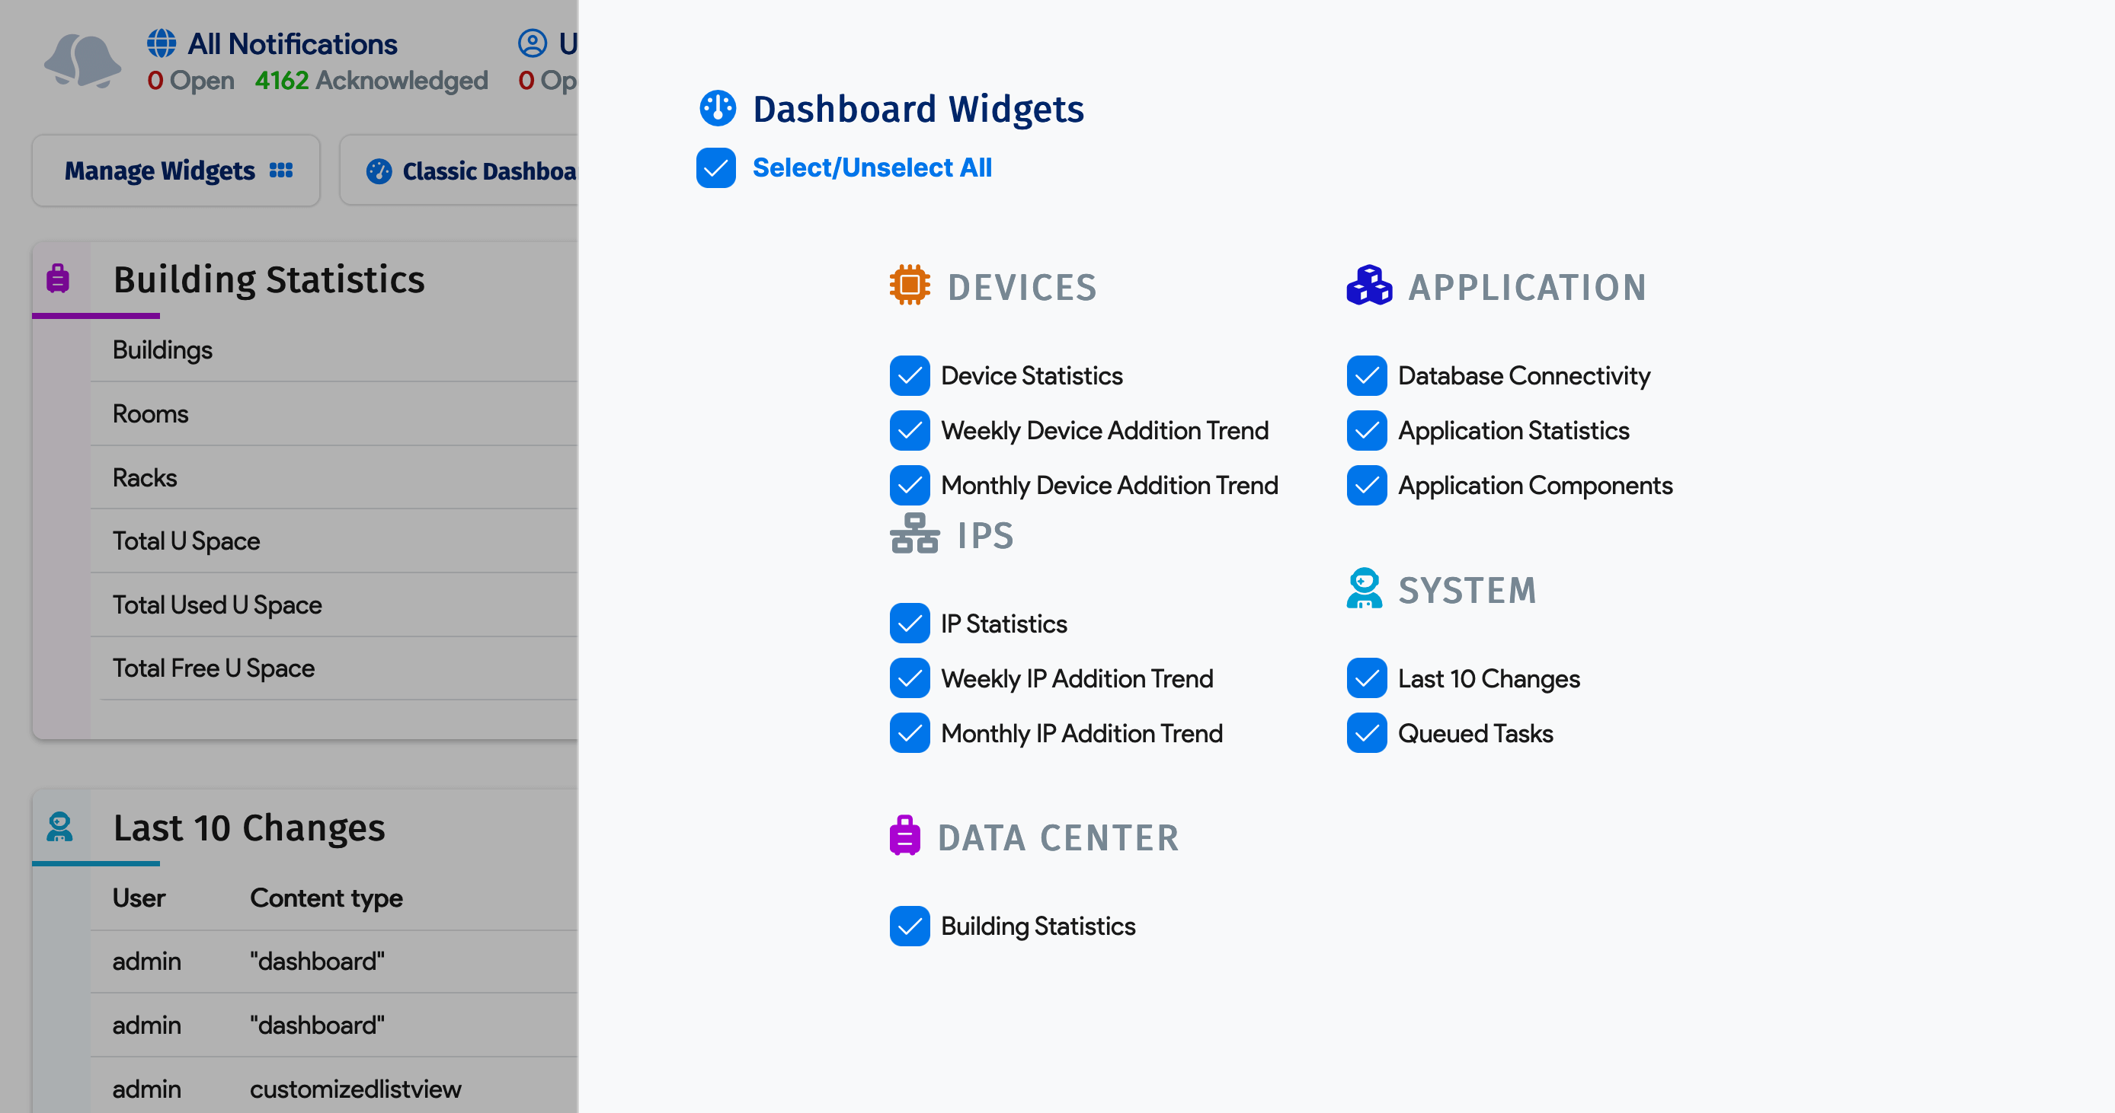Uncheck the Queued Tasks widget

[1365, 732]
